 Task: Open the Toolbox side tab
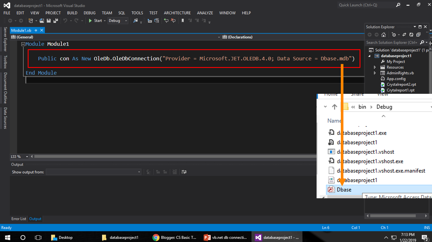(x=5, y=62)
